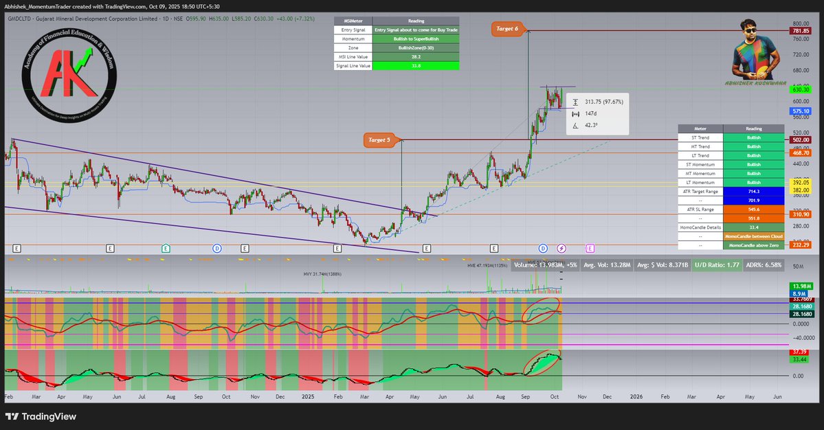Click the blue 701.9 target cell
The image size is (824, 430).
click(x=754, y=201)
